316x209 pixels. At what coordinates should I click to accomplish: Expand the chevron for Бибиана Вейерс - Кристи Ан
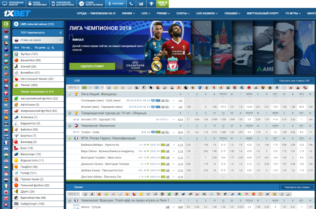[173, 145]
